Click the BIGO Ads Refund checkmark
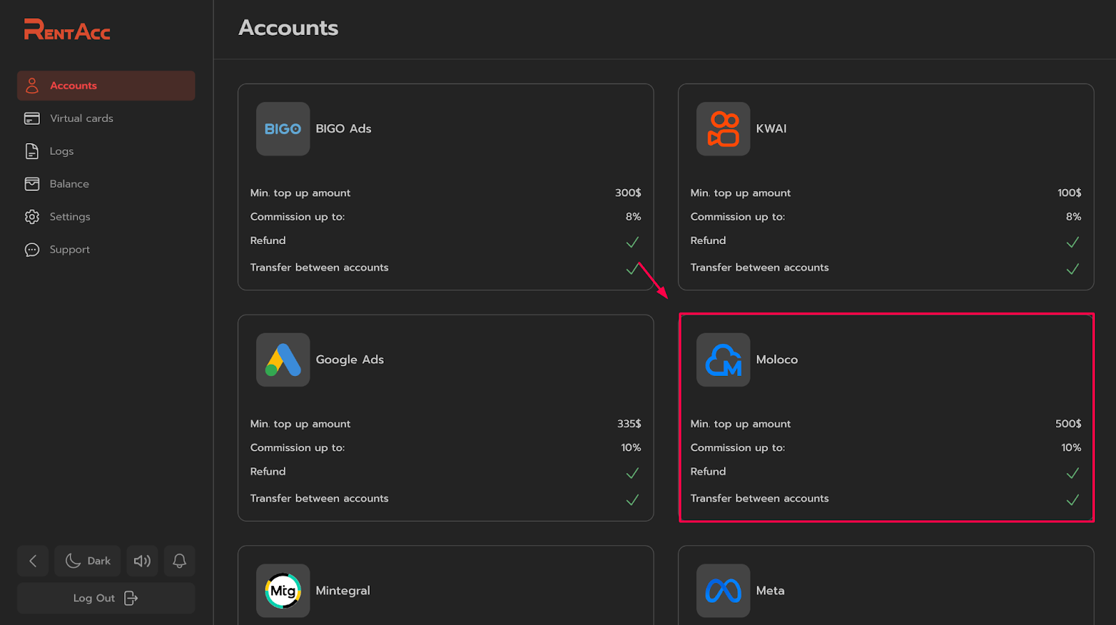The width and height of the screenshot is (1116, 625). point(633,242)
